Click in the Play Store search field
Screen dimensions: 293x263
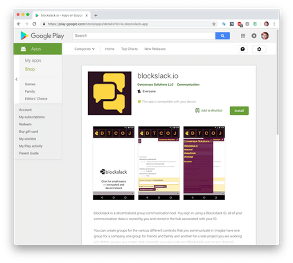tap(144, 36)
